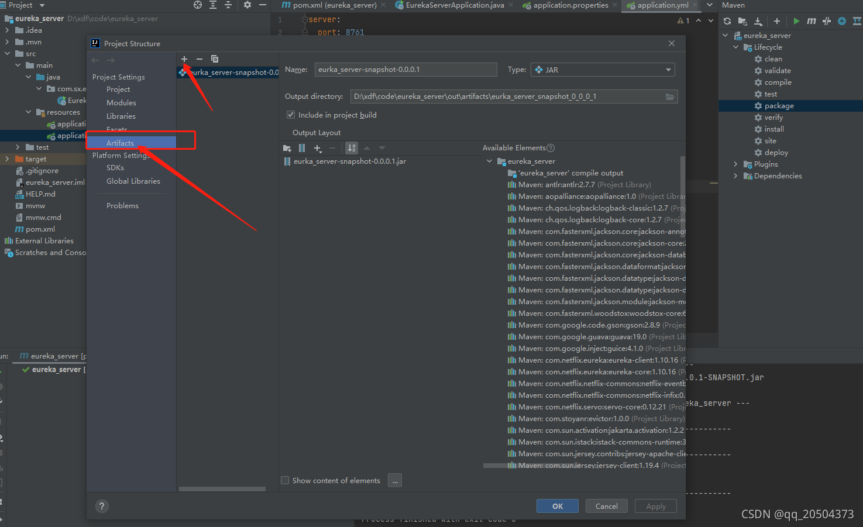Screen dimensions: 863x527
Task: Expand the .idea folder
Action: coord(7,30)
